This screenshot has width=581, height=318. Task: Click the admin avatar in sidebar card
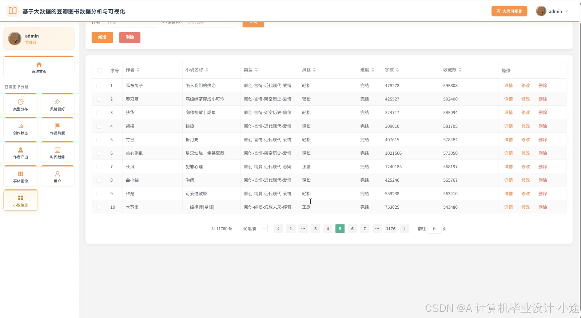(15, 38)
